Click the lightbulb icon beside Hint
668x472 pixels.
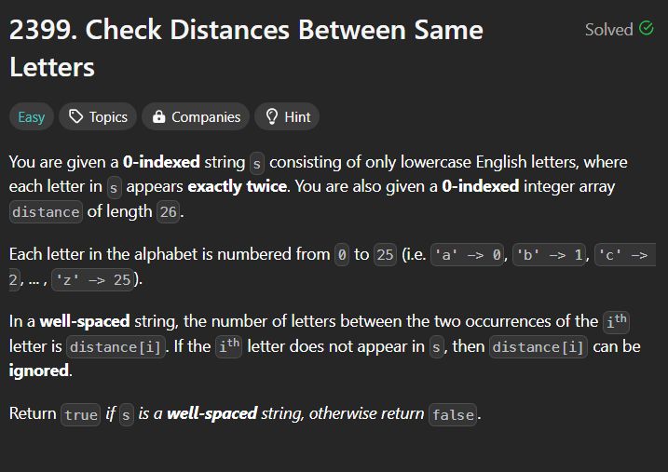tap(271, 116)
